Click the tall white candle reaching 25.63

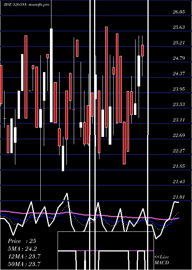click(51, 76)
